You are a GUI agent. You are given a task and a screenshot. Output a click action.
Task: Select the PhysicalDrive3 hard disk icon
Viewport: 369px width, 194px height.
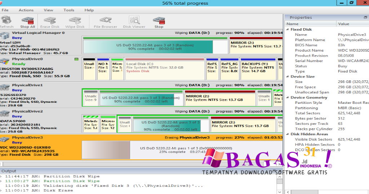5,140
